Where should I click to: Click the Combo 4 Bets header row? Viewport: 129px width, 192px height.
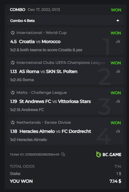(x=66, y=20)
